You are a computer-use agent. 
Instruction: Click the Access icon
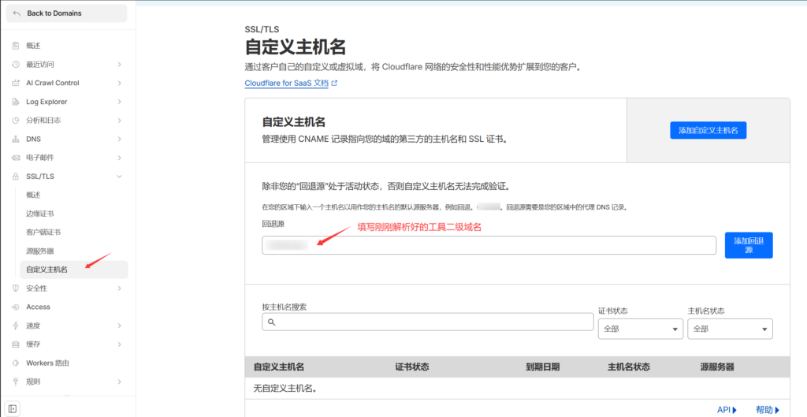(x=16, y=307)
